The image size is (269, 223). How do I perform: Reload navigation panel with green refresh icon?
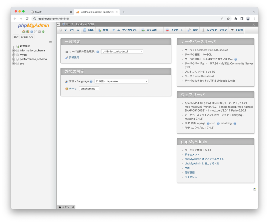[43, 32]
